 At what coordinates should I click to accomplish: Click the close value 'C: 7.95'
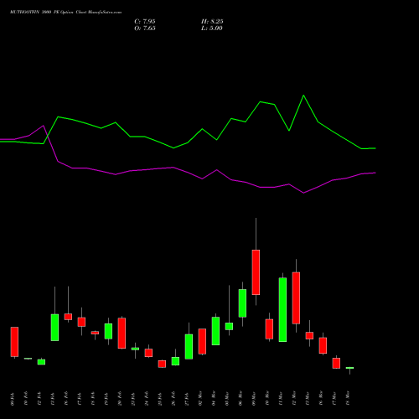[x=145, y=22]
